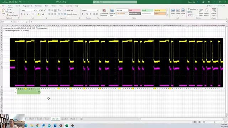Open Format as Table gallery

(112, 12)
